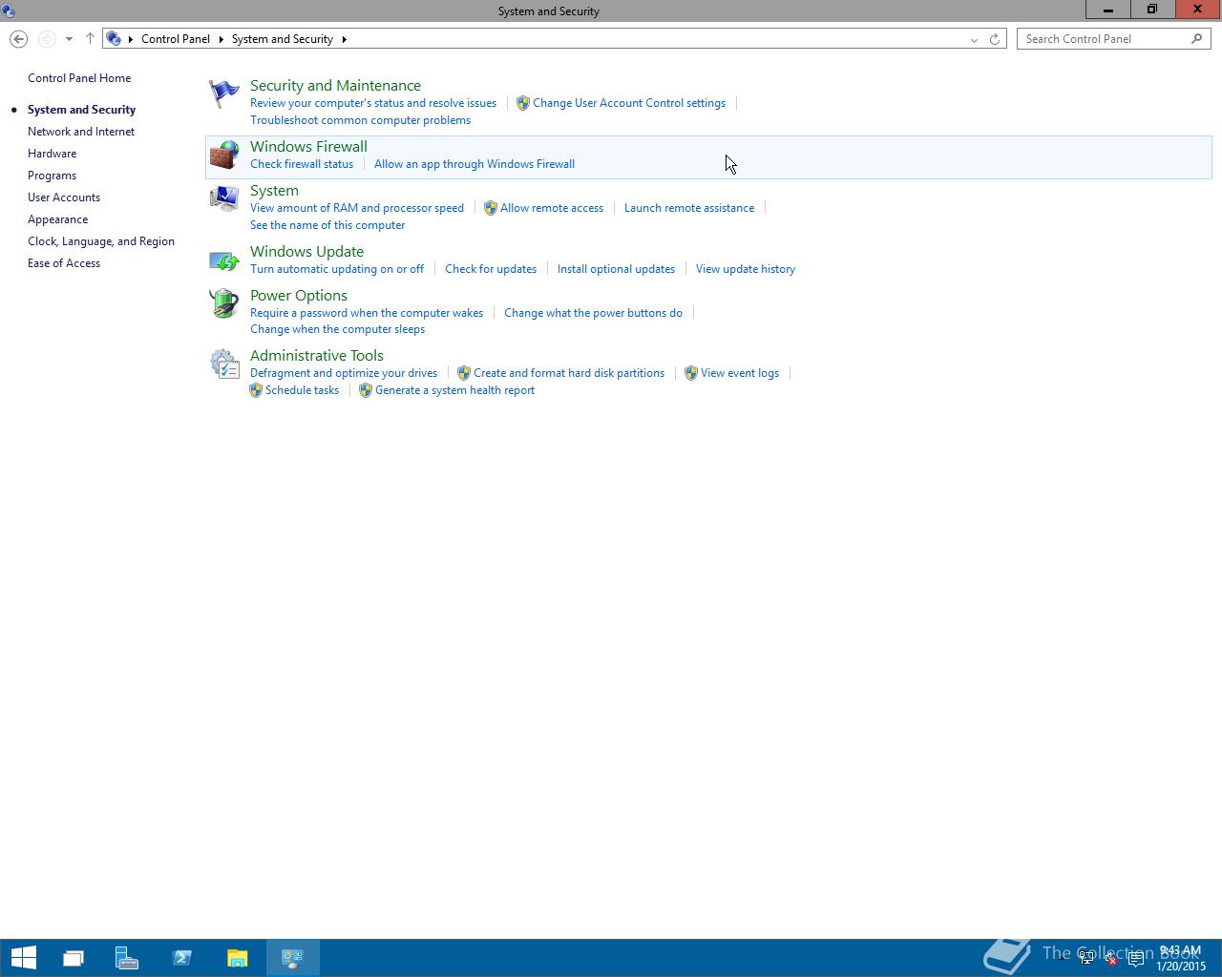This screenshot has width=1222, height=977.
Task: Click the network tray icon
Action: (1086, 959)
